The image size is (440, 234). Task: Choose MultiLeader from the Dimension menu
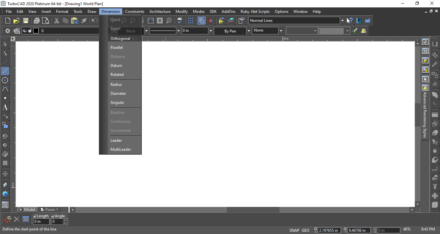[121, 149]
